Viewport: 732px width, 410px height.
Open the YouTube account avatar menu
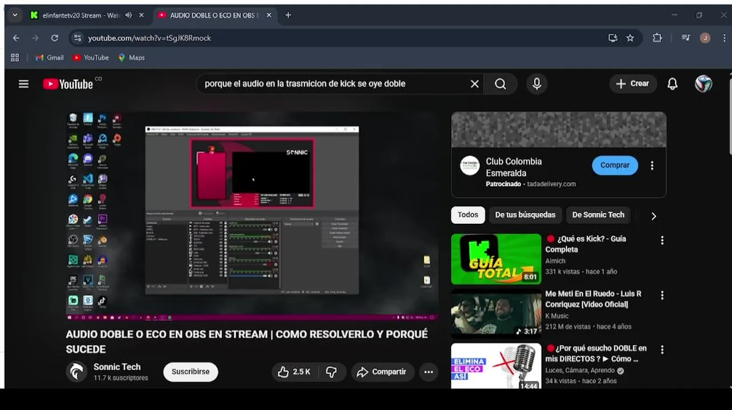(x=703, y=84)
